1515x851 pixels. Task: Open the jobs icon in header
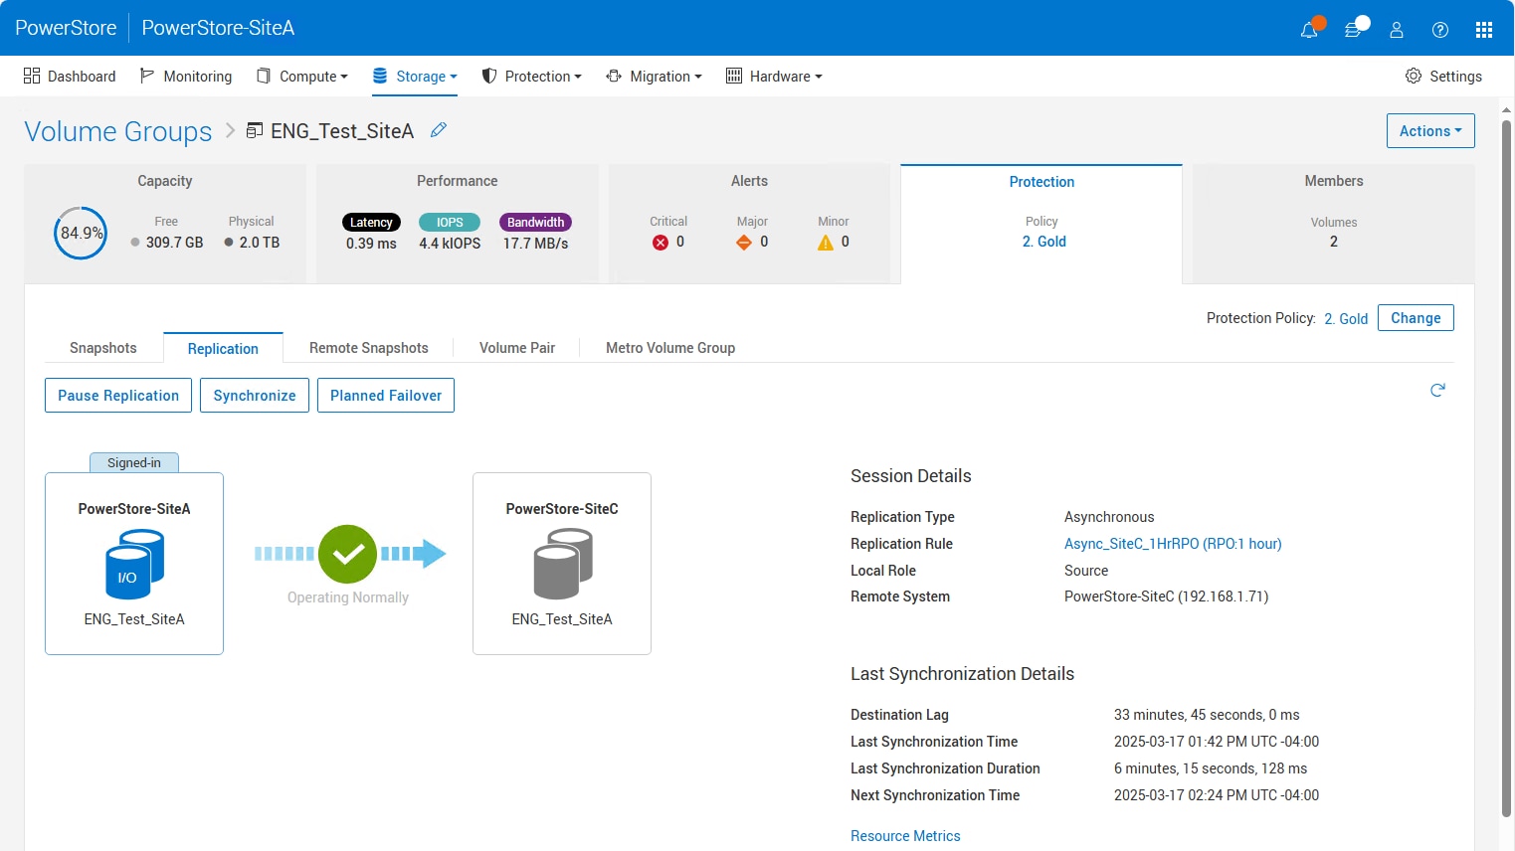tap(1353, 30)
